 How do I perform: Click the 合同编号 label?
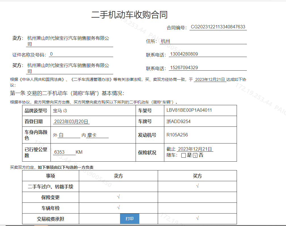(x=176, y=28)
